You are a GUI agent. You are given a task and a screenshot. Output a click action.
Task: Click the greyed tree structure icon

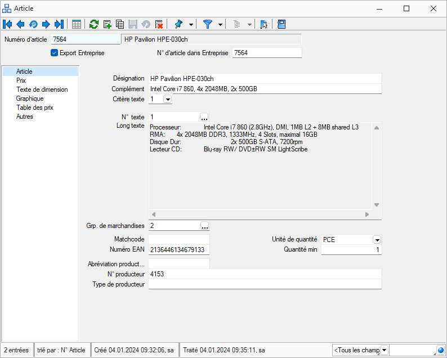point(237,24)
